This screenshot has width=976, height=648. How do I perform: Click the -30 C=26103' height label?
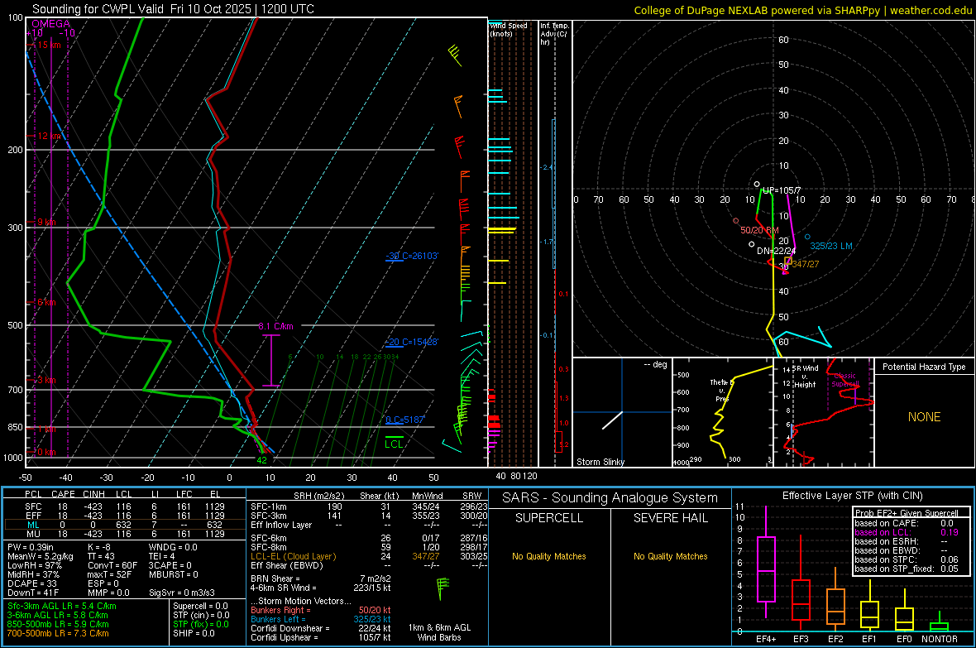click(412, 256)
